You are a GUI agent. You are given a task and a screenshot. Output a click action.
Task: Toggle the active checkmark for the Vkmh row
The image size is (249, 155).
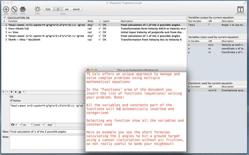99,40
